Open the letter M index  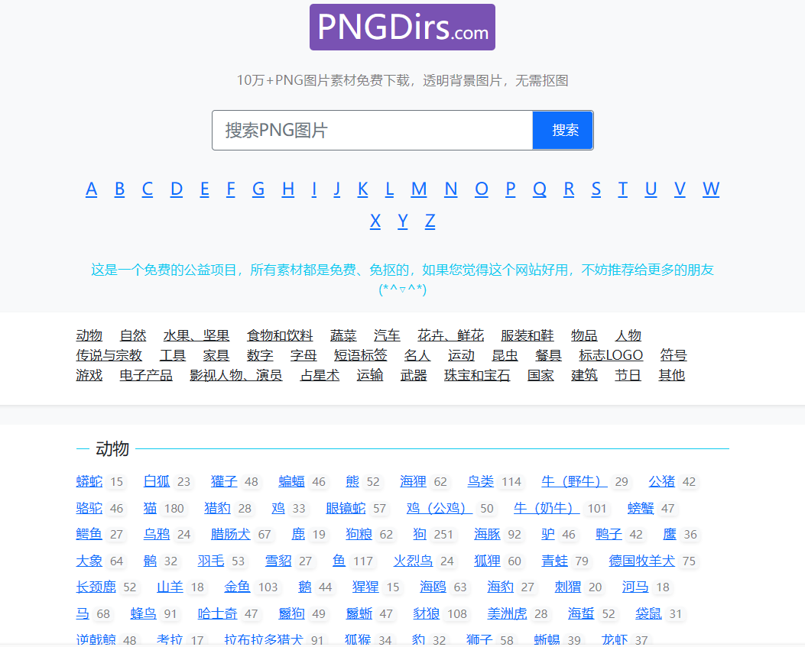(x=419, y=189)
